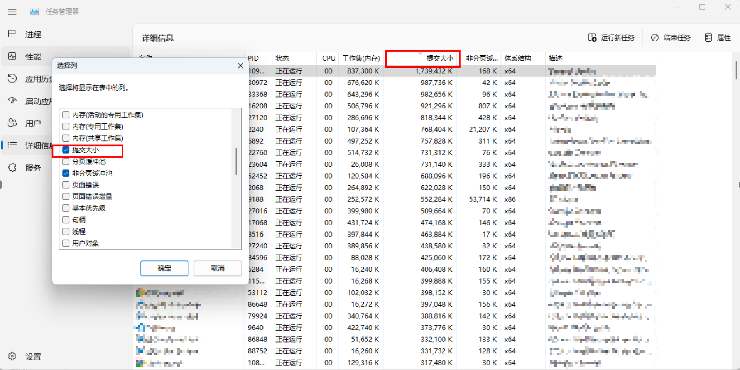Click the column list scrollbar in dialog
Screen dimensions: 740x370
point(236,161)
